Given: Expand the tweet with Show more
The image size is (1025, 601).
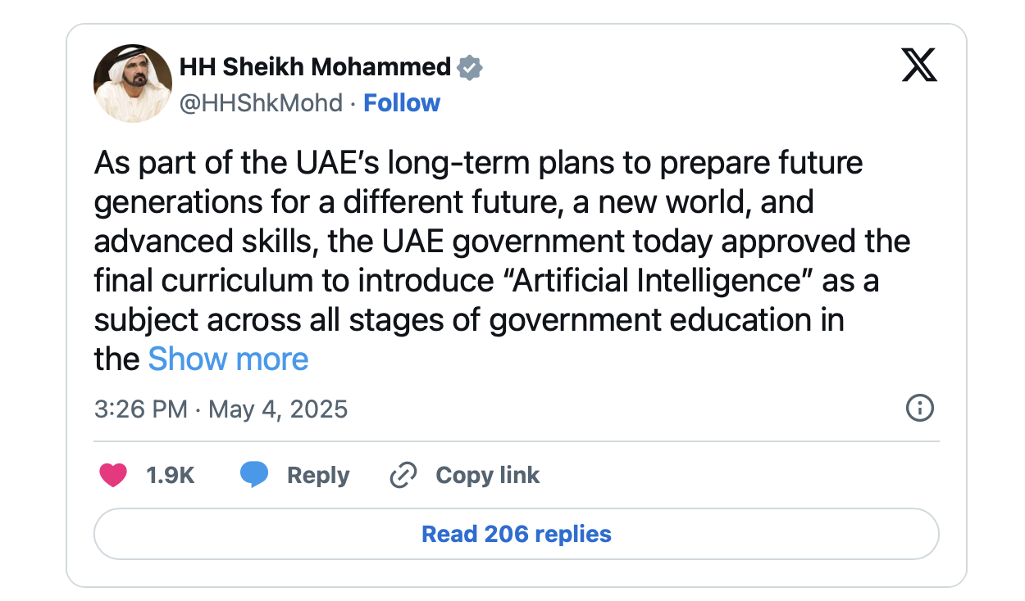Looking at the screenshot, I should click(x=228, y=359).
